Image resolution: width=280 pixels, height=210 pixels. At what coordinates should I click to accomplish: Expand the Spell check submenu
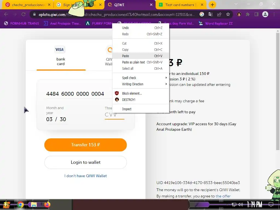(141, 78)
